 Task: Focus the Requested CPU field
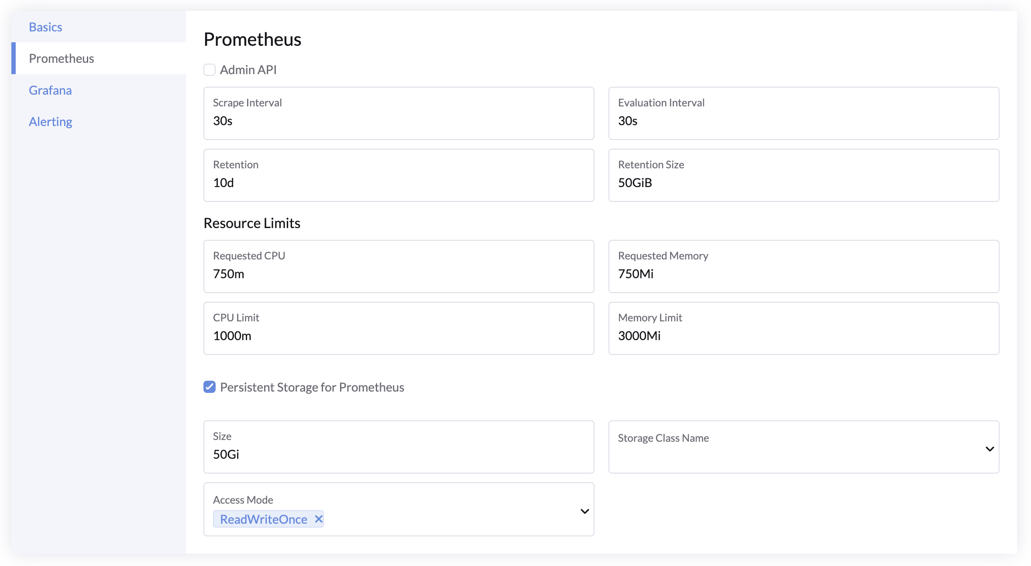399,266
